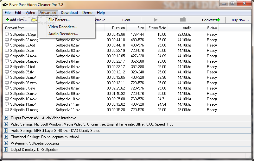Screen dimensions: 254x161
Task: Click the monitor icon for Softpedia 04.tod
Action: click(7, 67)
